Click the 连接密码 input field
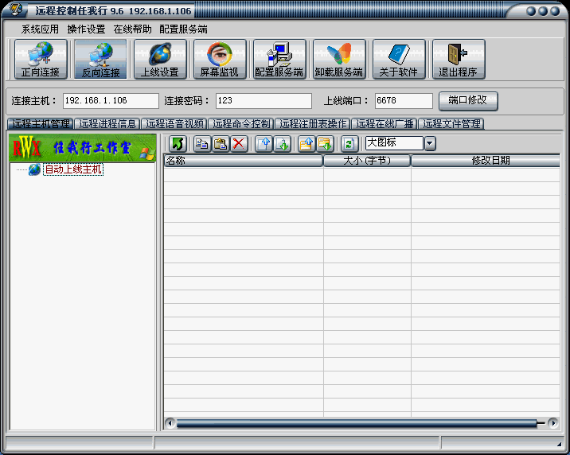 (x=264, y=101)
